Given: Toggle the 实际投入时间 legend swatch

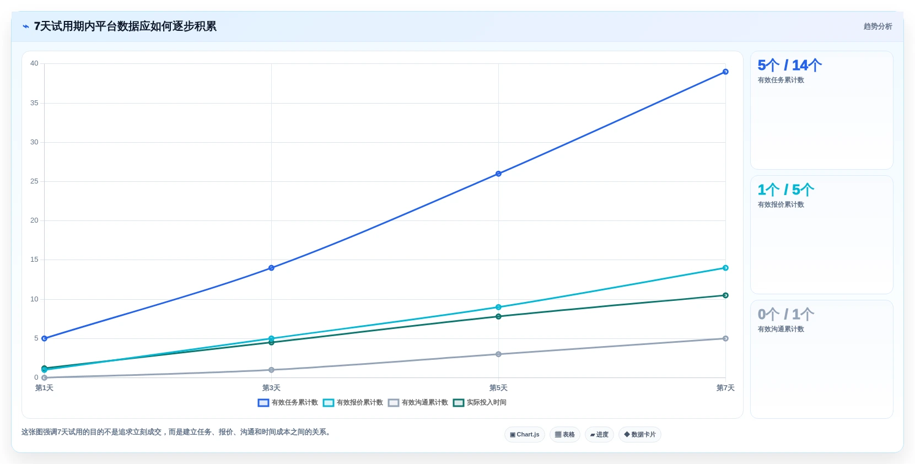Looking at the screenshot, I should (x=459, y=403).
